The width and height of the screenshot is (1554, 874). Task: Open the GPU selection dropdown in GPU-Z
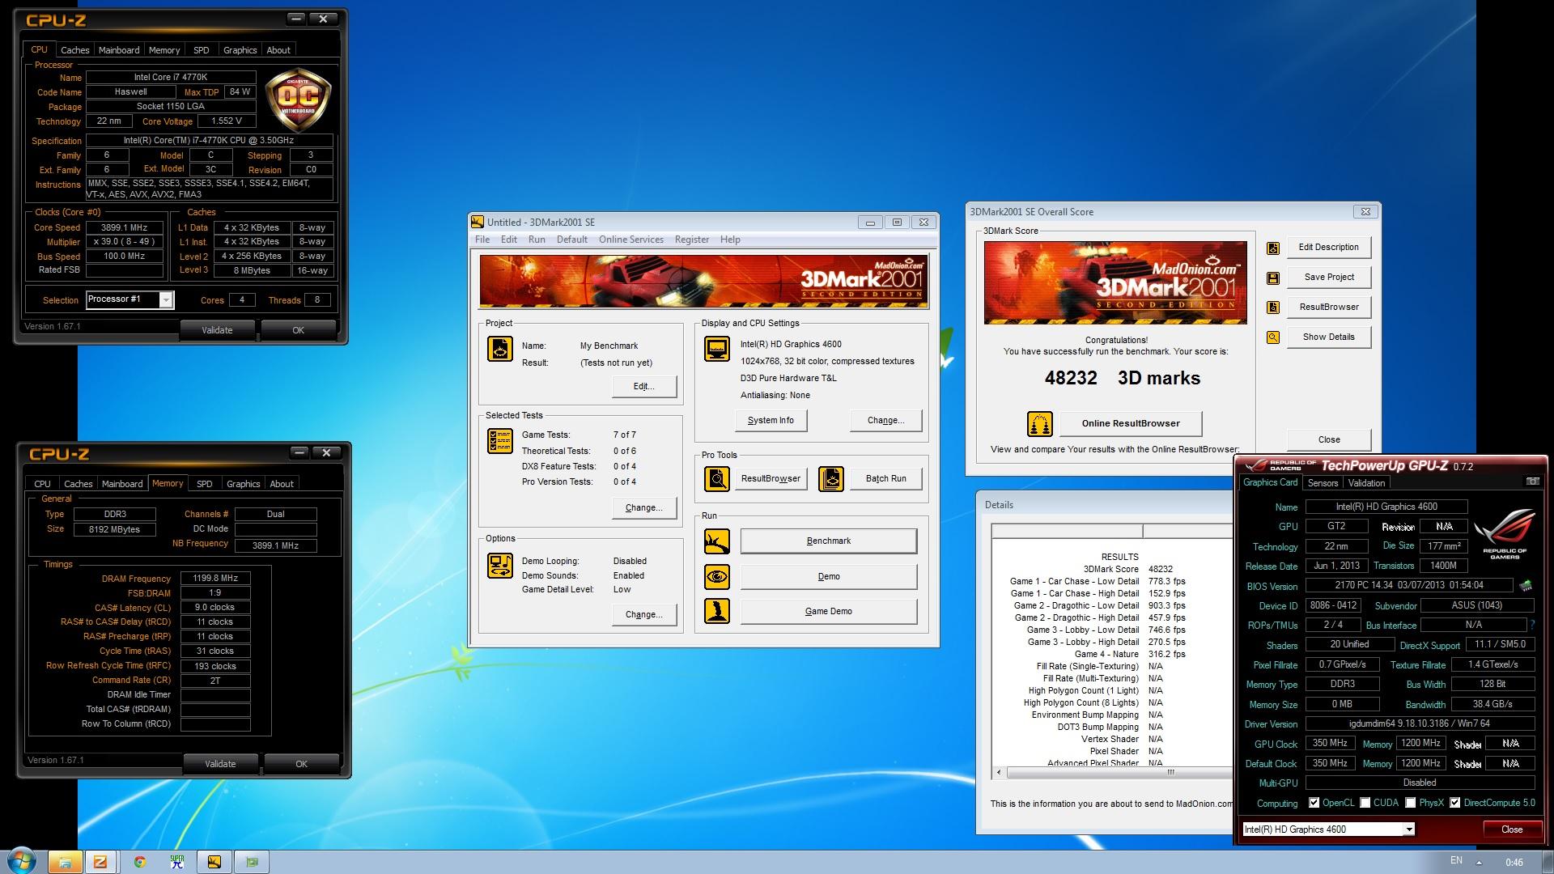click(x=1409, y=829)
